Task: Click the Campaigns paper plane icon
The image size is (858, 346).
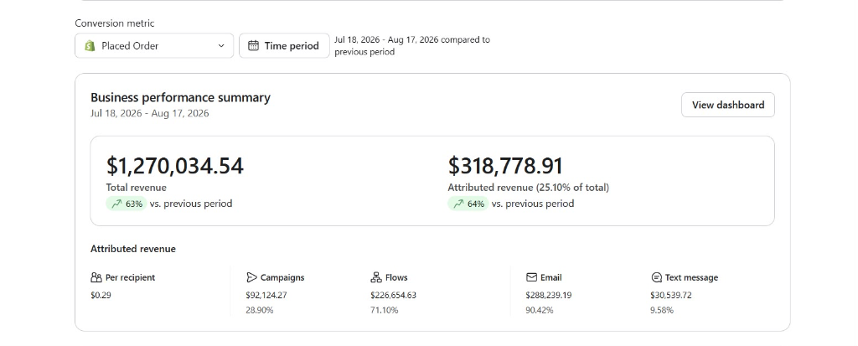Action: click(x=251, y=277)
